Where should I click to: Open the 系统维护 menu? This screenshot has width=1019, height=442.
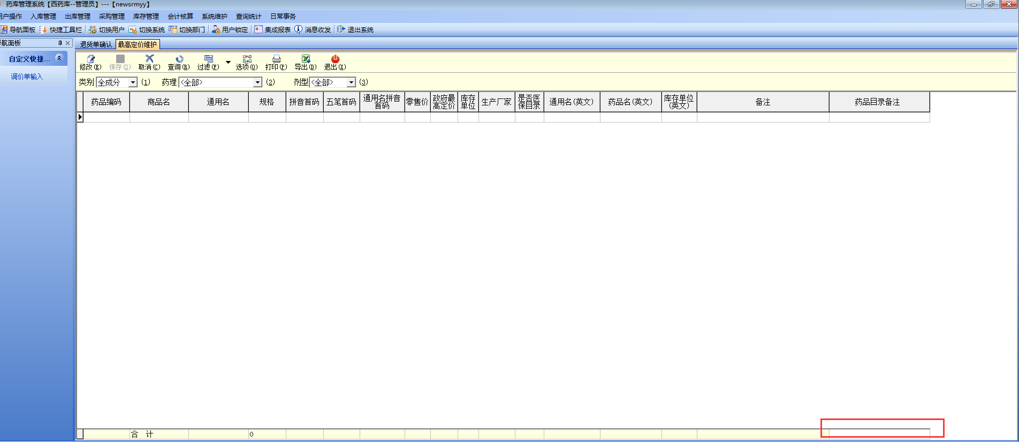tap(215, 17)
